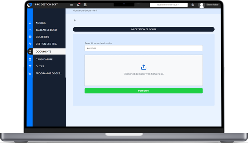Select the DOCUMENTS menu item
Image resolution: width=248 pixels, height=143 pixels.
point(49,52)
